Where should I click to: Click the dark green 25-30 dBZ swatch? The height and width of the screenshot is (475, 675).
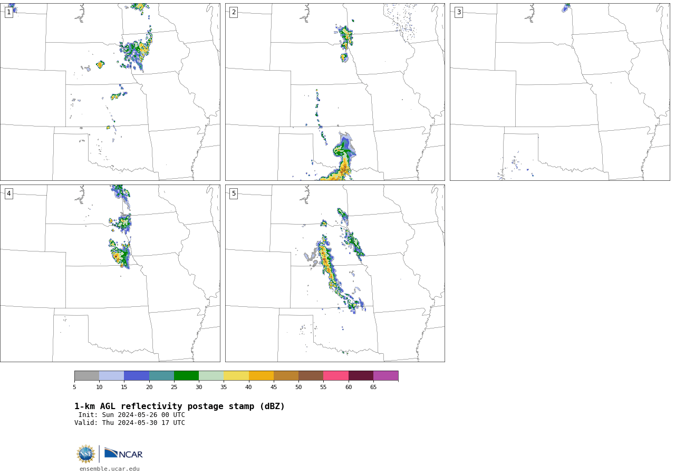coord(186,375)
